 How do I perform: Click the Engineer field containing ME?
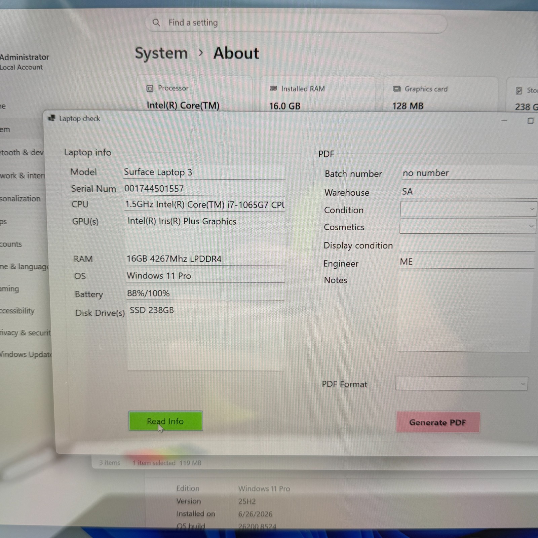pyautogui.click(x=466, y=262)
